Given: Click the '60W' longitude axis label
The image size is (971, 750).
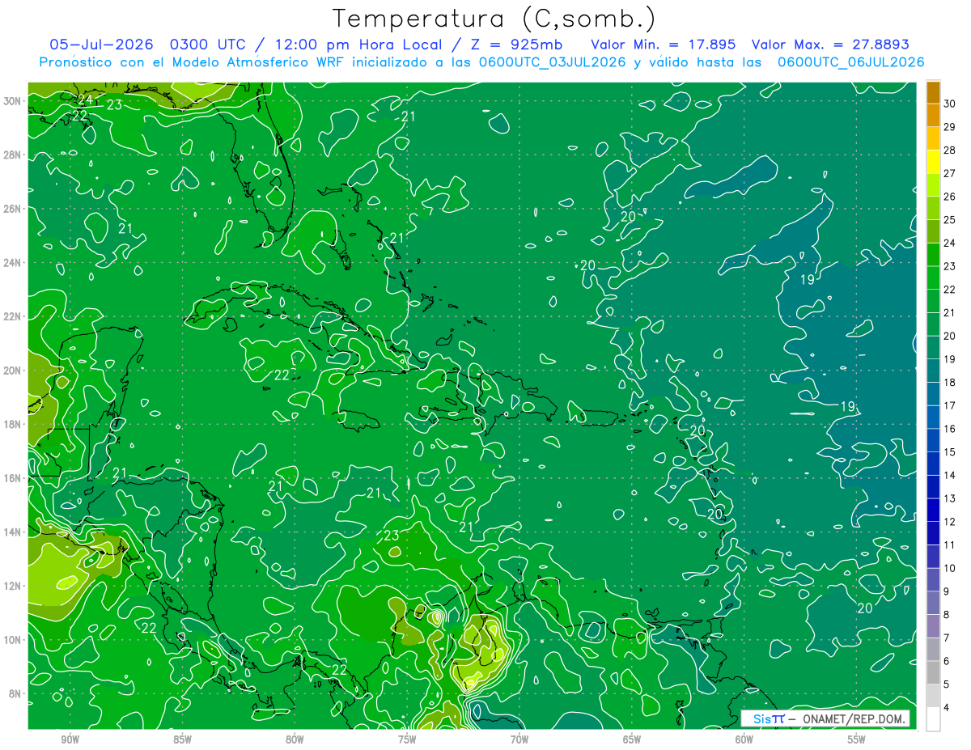Looking at the screenshot, I should point(744,740).
